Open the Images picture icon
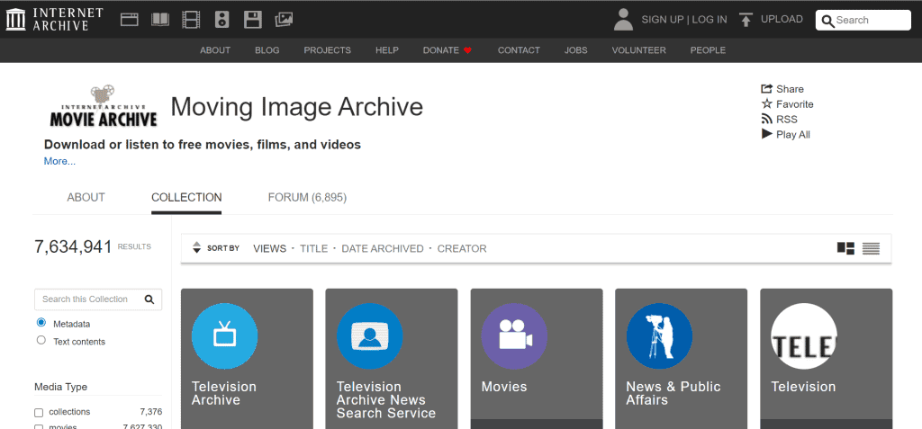Screen dimensions: 922x429 [284, 20]
